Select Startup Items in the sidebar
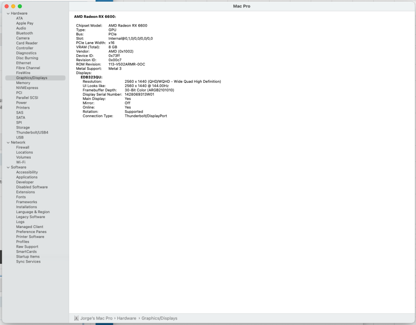416x325 pixels. click(x=28, y=257)
